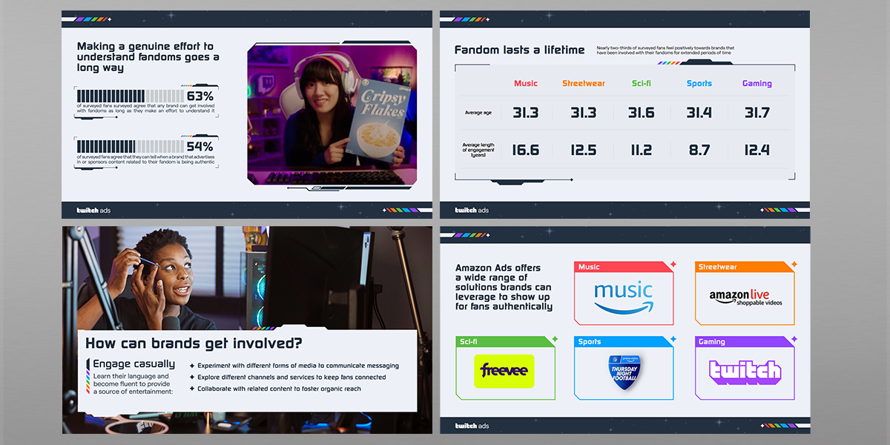Select the orange Streetwear label on the logo card
This screenshot has height=445, width=890.
[x=717, y=267]
